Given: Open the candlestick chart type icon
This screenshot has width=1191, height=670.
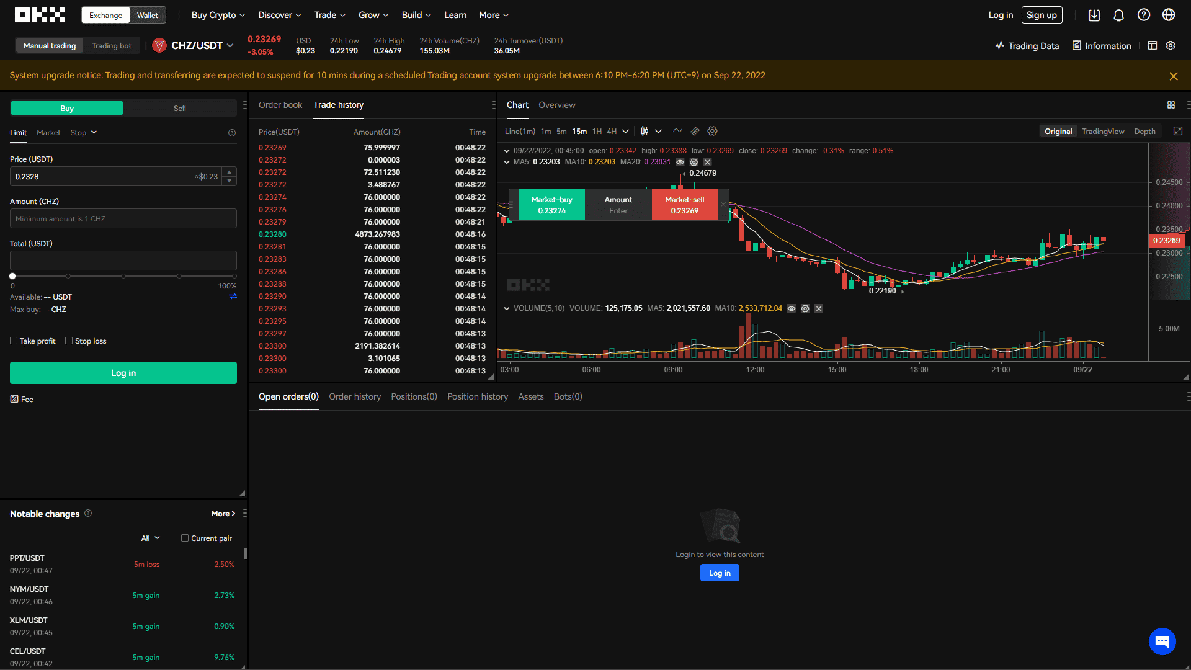Looking at the screenshot, I should coord(645,131).
